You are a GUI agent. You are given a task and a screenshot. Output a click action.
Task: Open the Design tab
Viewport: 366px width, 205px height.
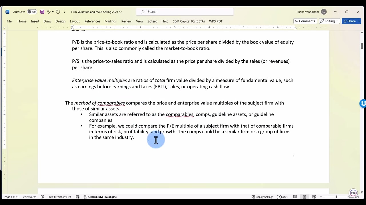[x=60, y=21]
